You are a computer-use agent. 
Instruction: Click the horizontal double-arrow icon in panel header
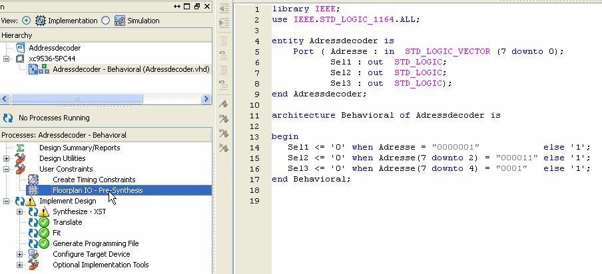pos(177,6)
